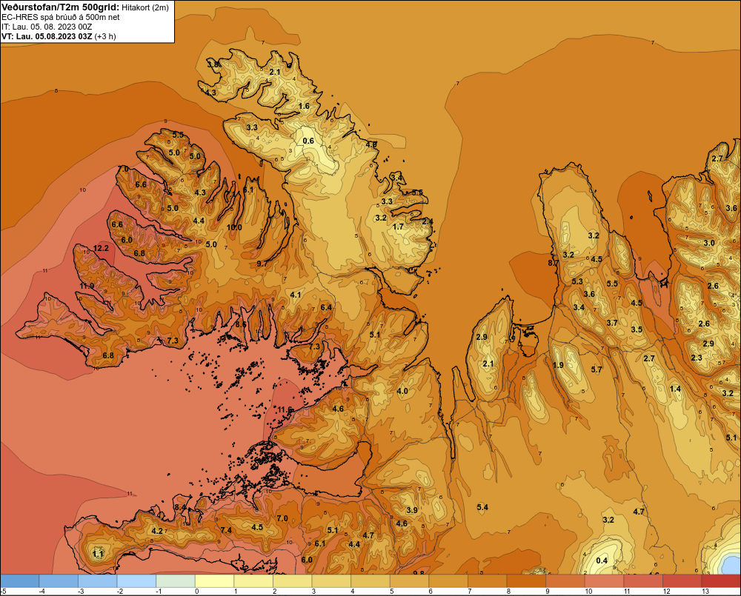Click the 3.7 temperature value
The width and height of the screenshot is (741, 596).
(x=612, y=323)
